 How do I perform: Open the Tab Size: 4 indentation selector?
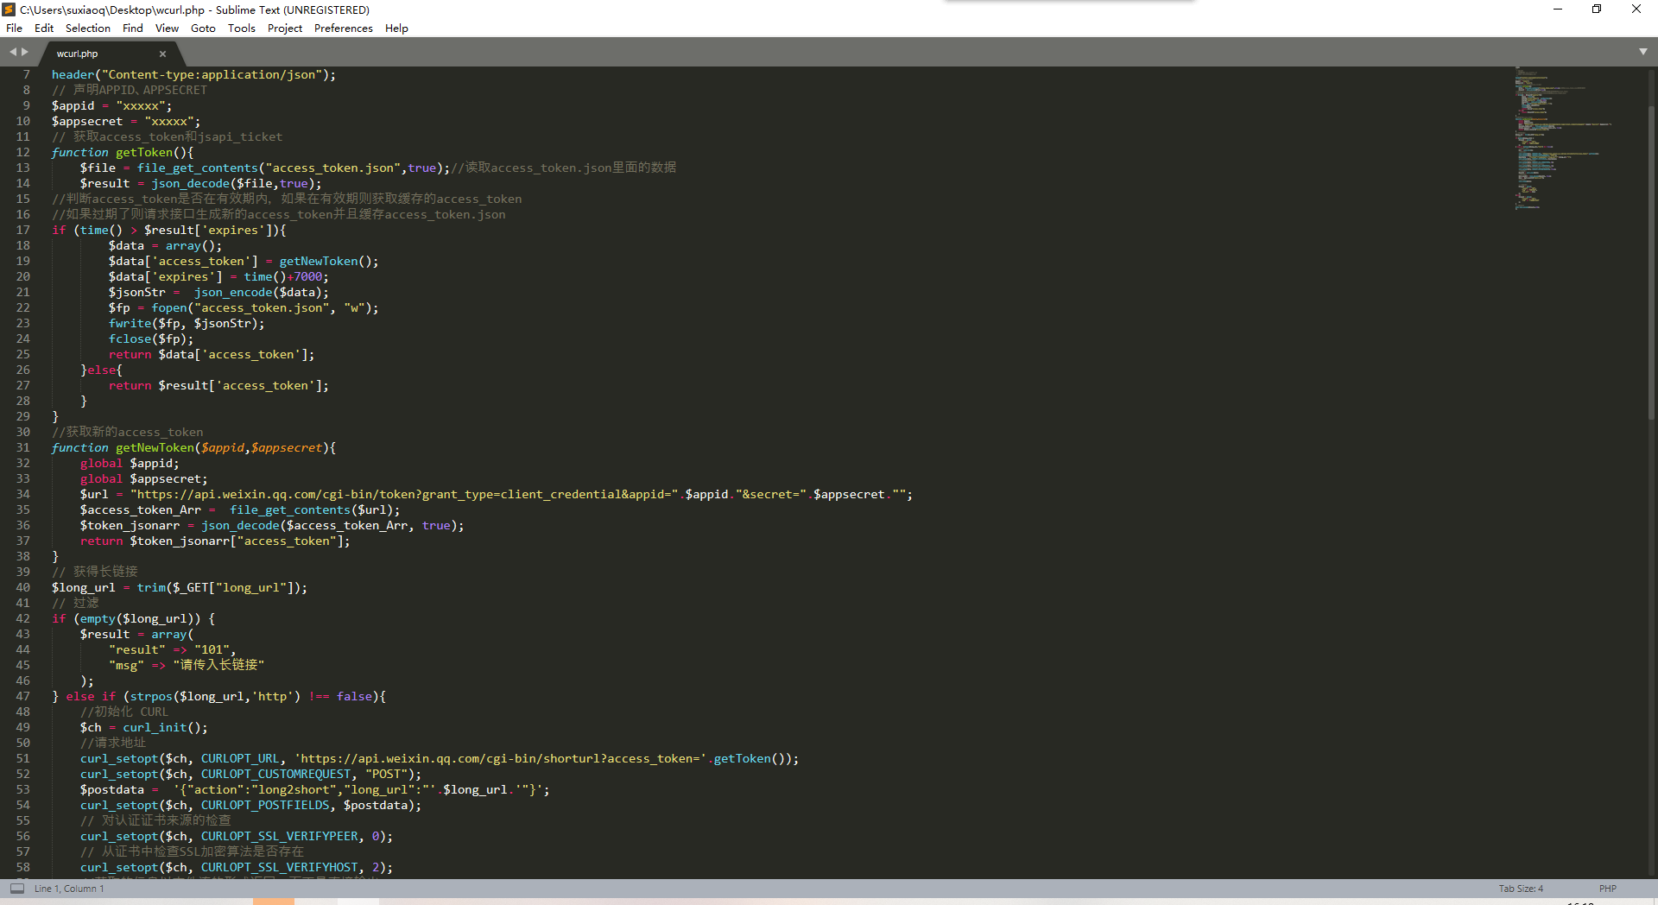1520,889
